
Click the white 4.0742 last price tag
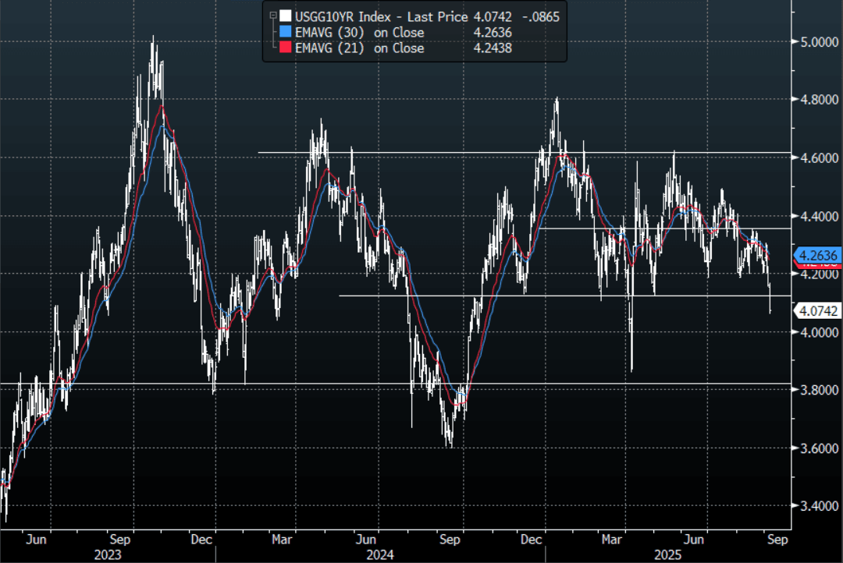coord(816,311)
